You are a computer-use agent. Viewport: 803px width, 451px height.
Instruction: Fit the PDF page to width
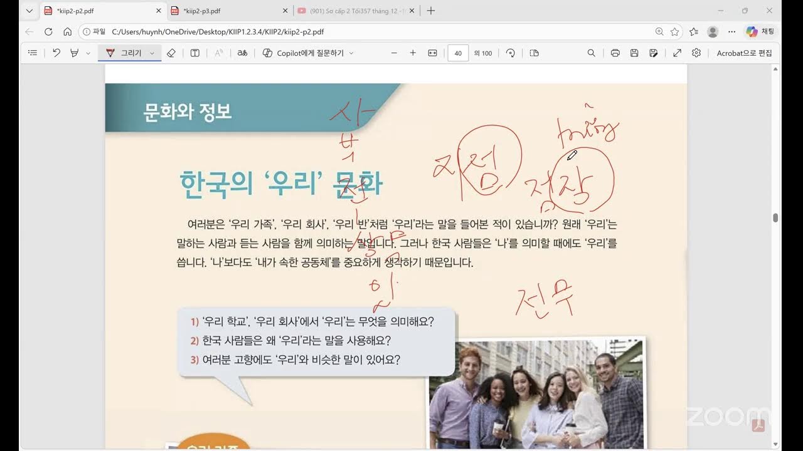tap(432, 53)
